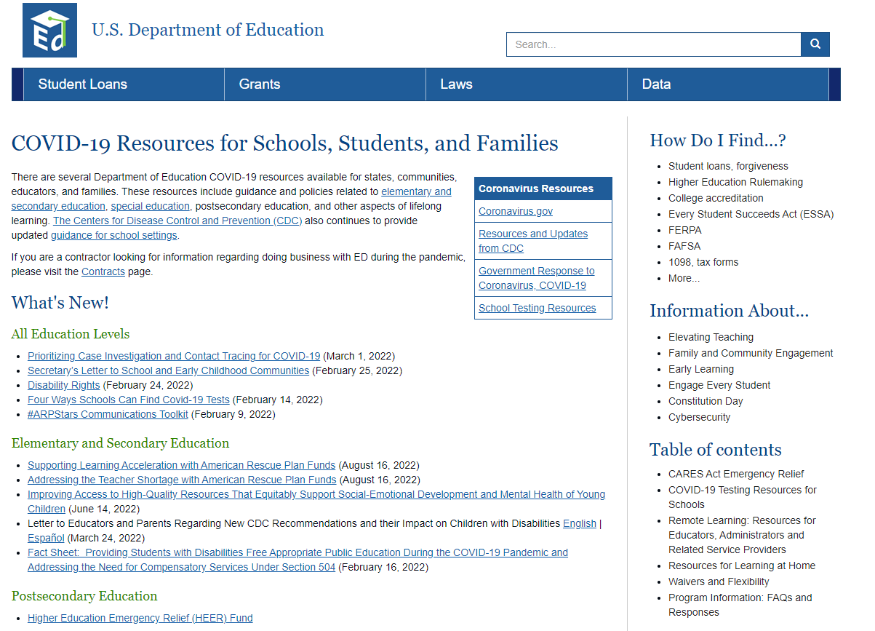The height and width of the screenshot is (631, 875).
Task: Select 1098, tax forms item
Action: coord(703,262)
